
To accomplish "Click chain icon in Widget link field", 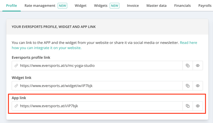I will click(x=16, y=86).
